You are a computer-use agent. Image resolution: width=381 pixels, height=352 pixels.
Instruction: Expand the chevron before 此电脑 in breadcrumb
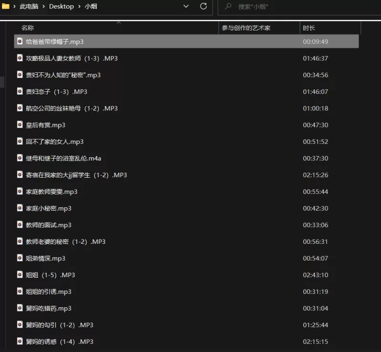(14, 7)
